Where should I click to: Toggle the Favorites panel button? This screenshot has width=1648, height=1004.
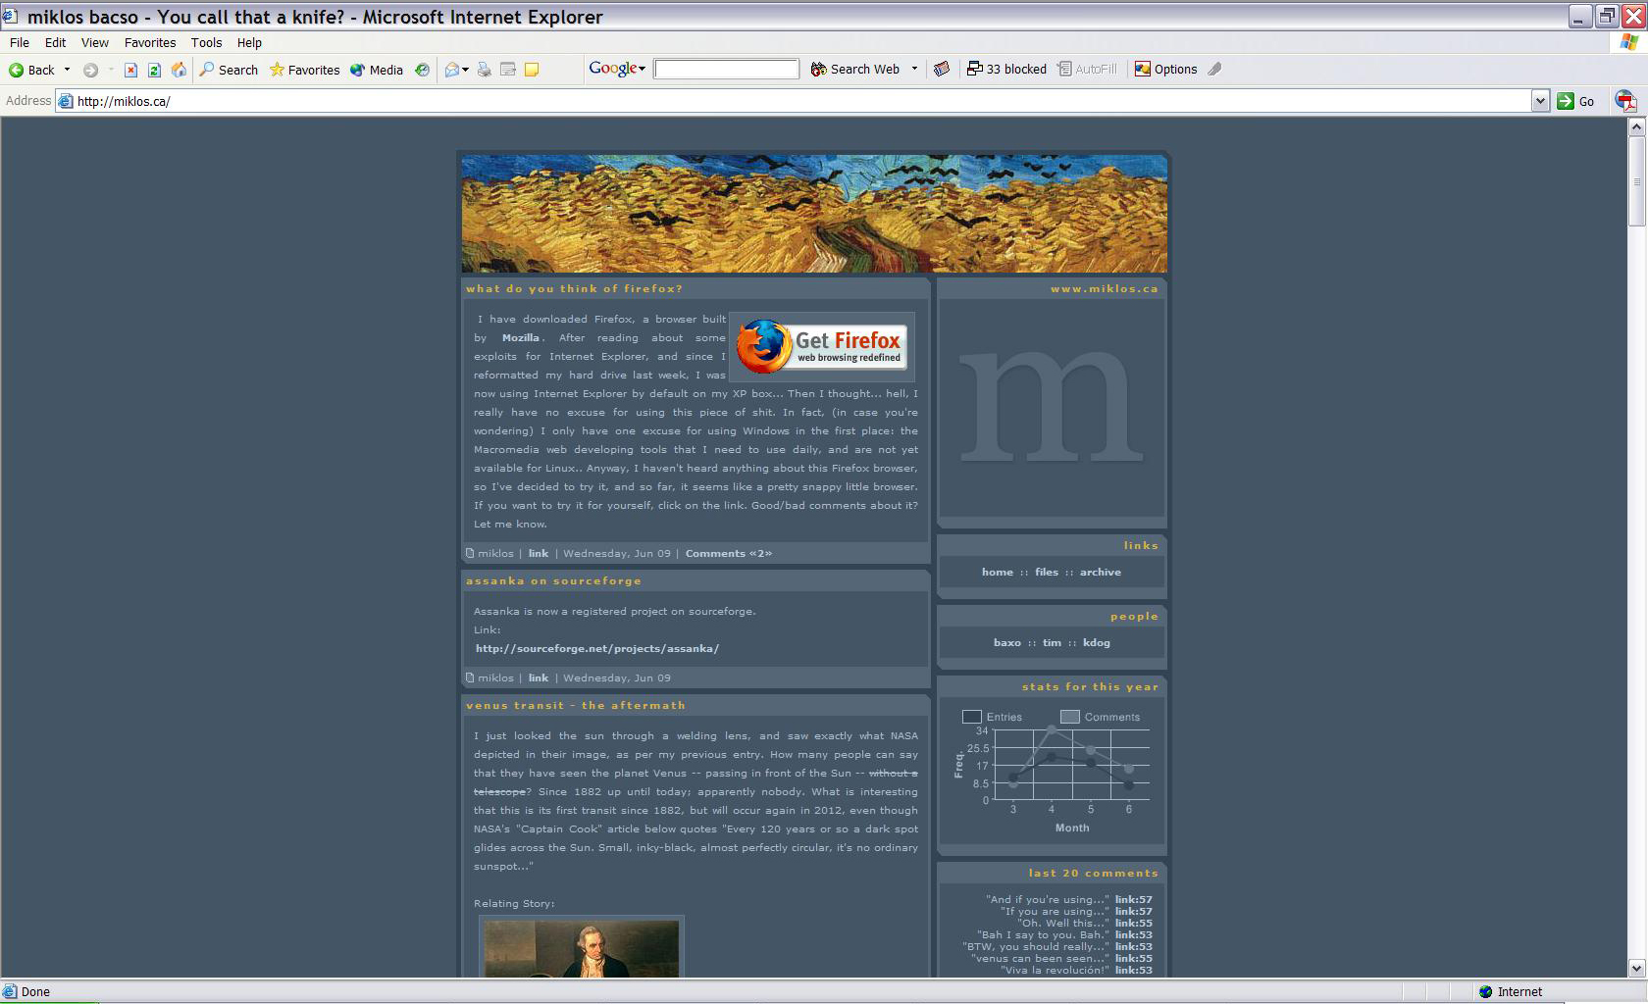(x=304, y=70)
